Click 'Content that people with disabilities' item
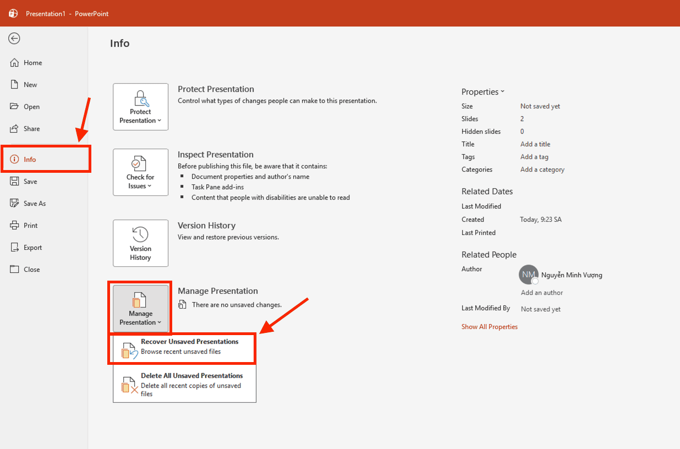 [x=271, y=198]
